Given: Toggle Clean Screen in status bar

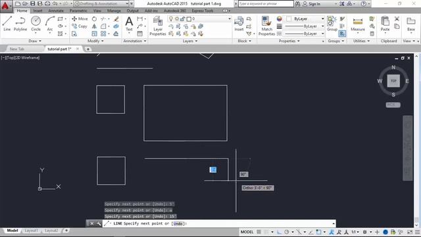Looking at the screenshot, I should click(410, 232).
